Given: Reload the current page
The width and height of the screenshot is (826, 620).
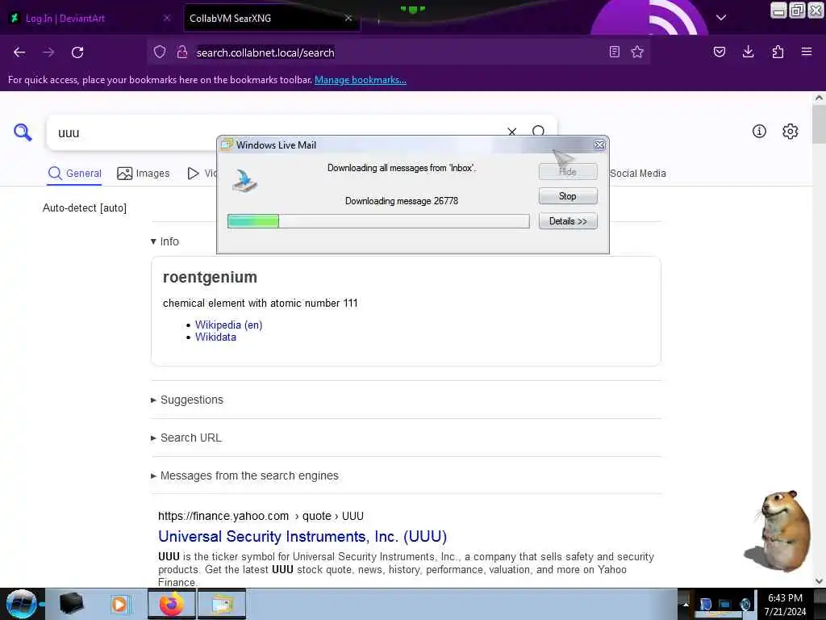Looking at the screenshot, I should click(77, 52).
